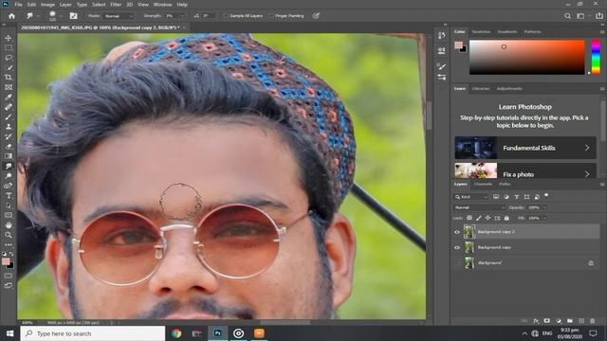This screenshot has height=341, width=607.
Task: Switch to the Channels tab
Action: click(x=483, y=185)
